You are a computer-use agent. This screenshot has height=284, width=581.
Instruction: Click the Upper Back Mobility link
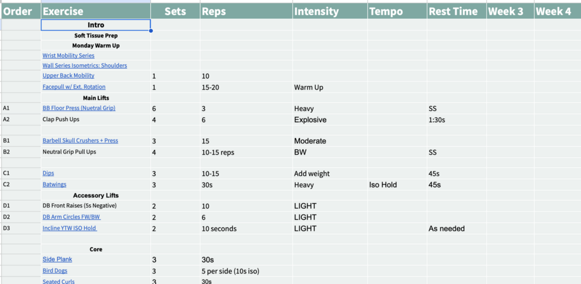pos(68,76)
